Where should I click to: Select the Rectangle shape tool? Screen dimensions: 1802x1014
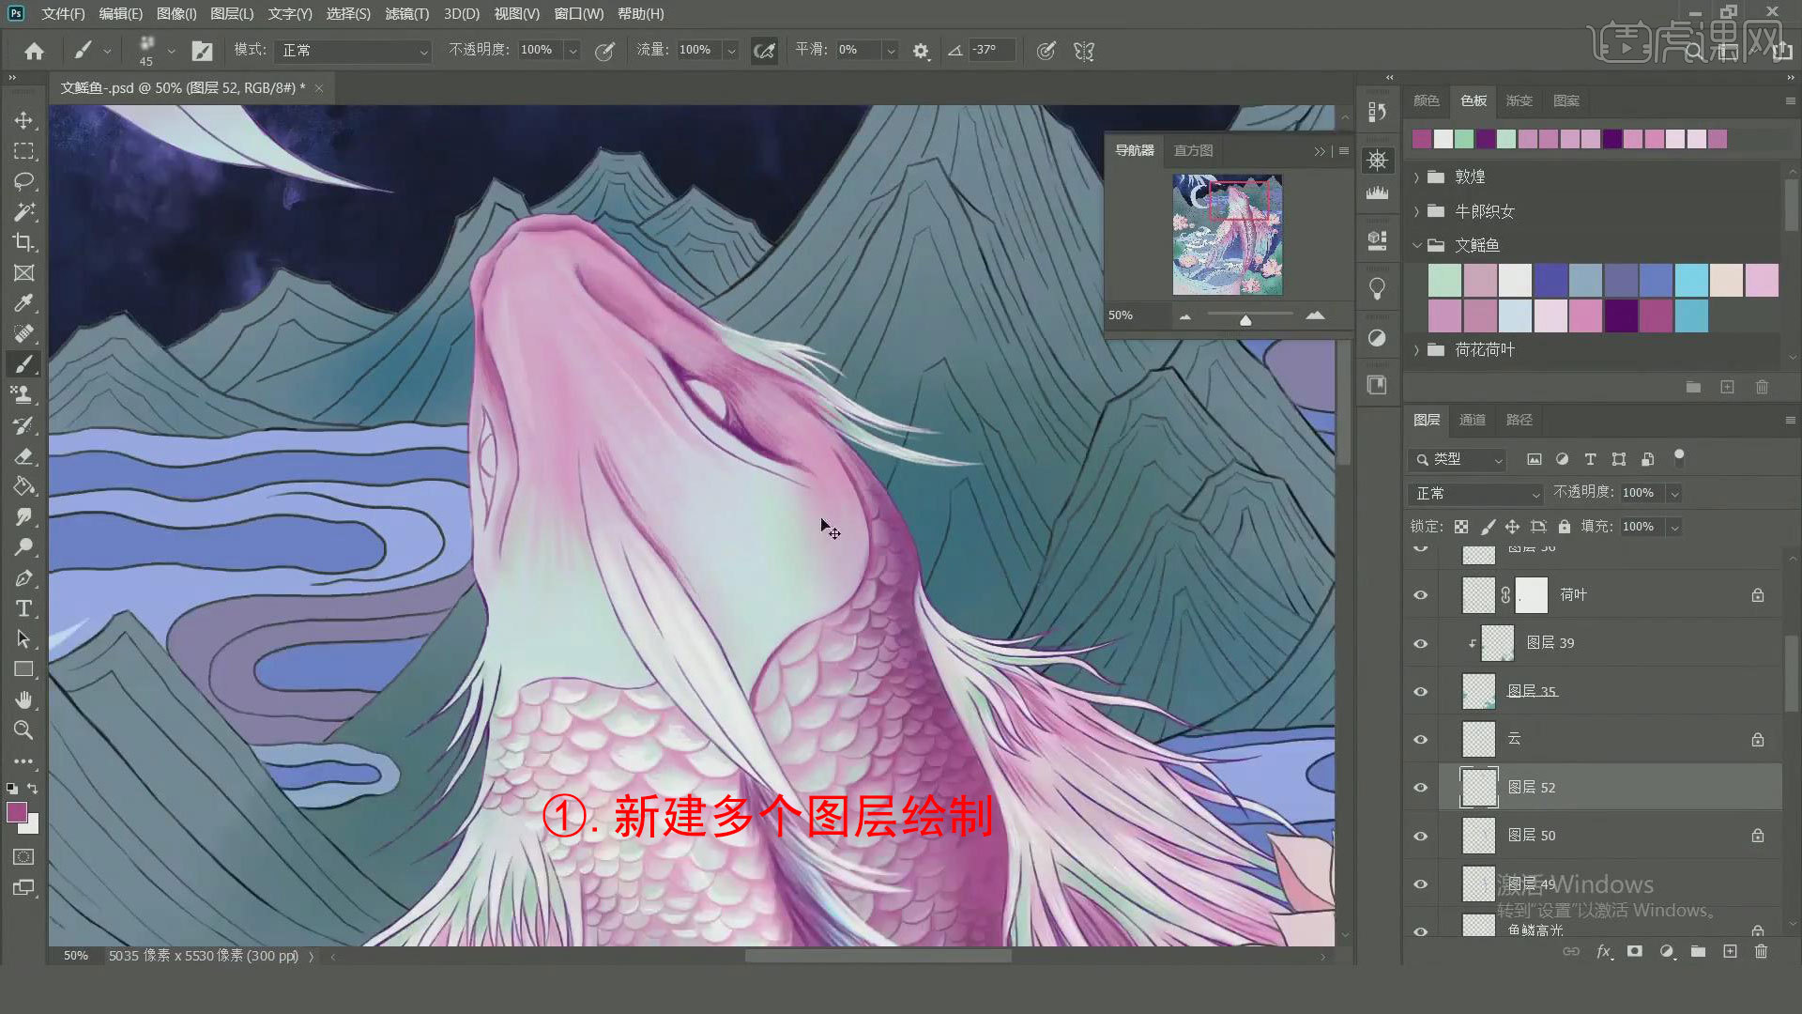(23, 669)
